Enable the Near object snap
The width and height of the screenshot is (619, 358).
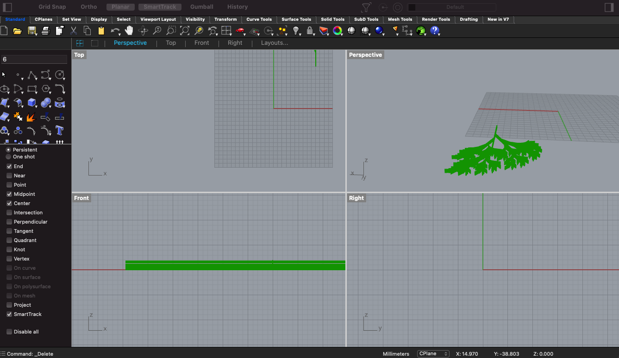point(9,176)
